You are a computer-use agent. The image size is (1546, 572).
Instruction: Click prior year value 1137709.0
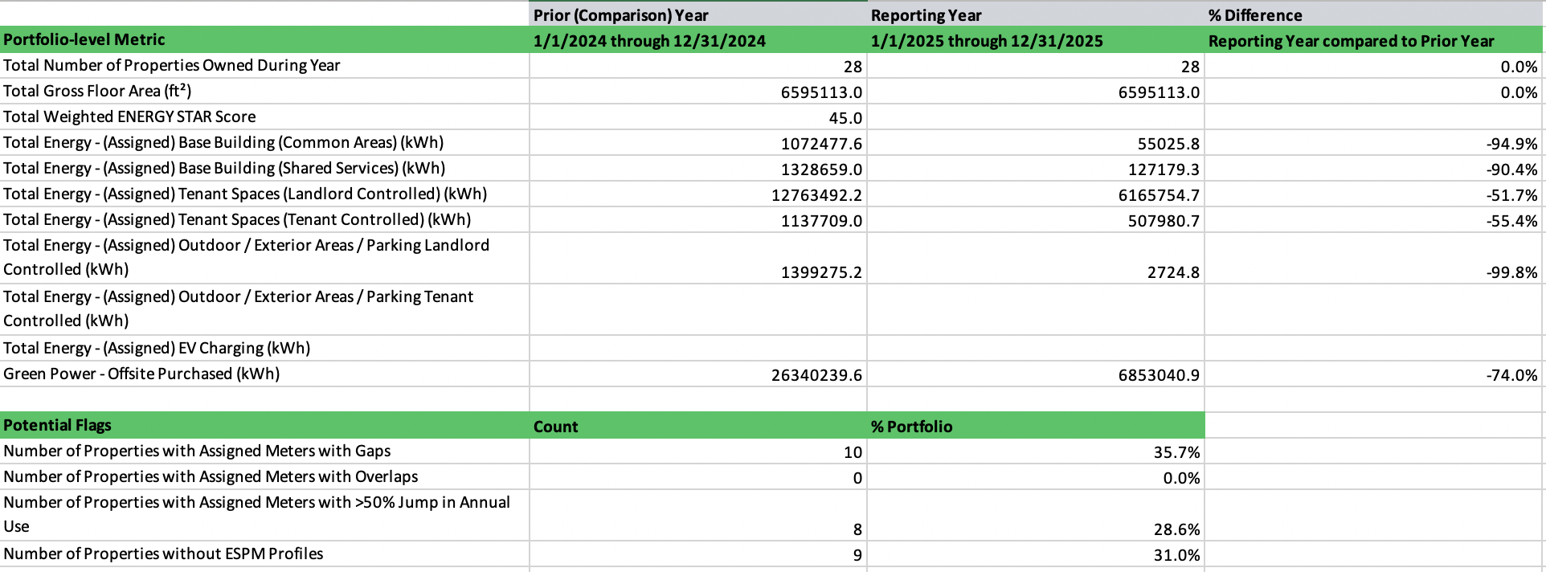point(698,220)
